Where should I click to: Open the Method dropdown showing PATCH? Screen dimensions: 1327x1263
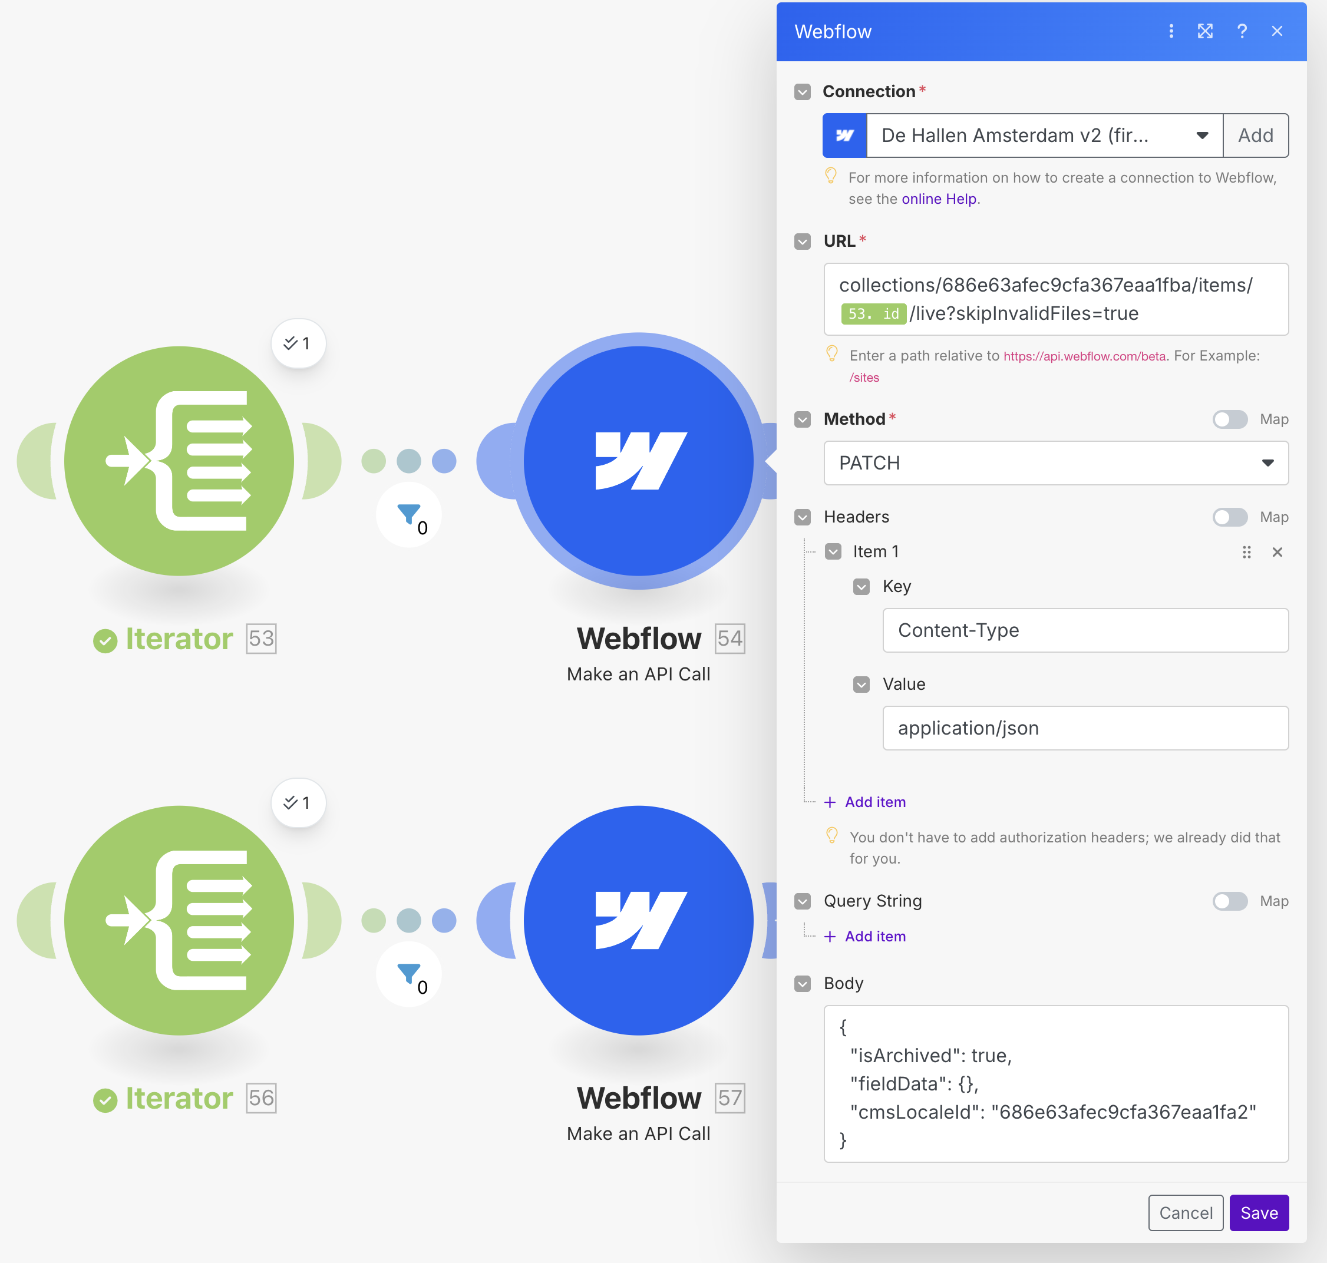pos(1056,463)
